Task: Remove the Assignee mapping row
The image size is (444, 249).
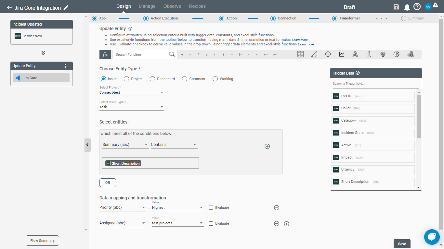Action: 277,224
